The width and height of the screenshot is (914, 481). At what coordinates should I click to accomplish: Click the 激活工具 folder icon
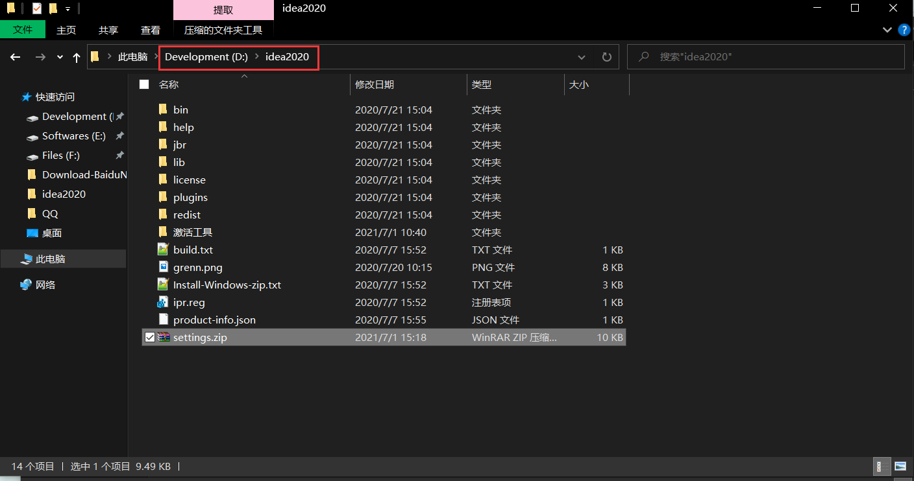[163, 232]
